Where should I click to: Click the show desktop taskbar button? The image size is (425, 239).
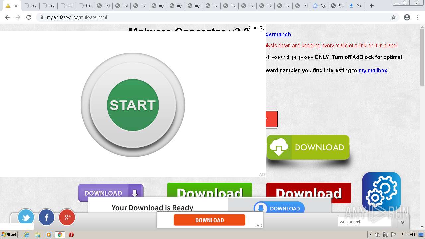tap(421, 235)
